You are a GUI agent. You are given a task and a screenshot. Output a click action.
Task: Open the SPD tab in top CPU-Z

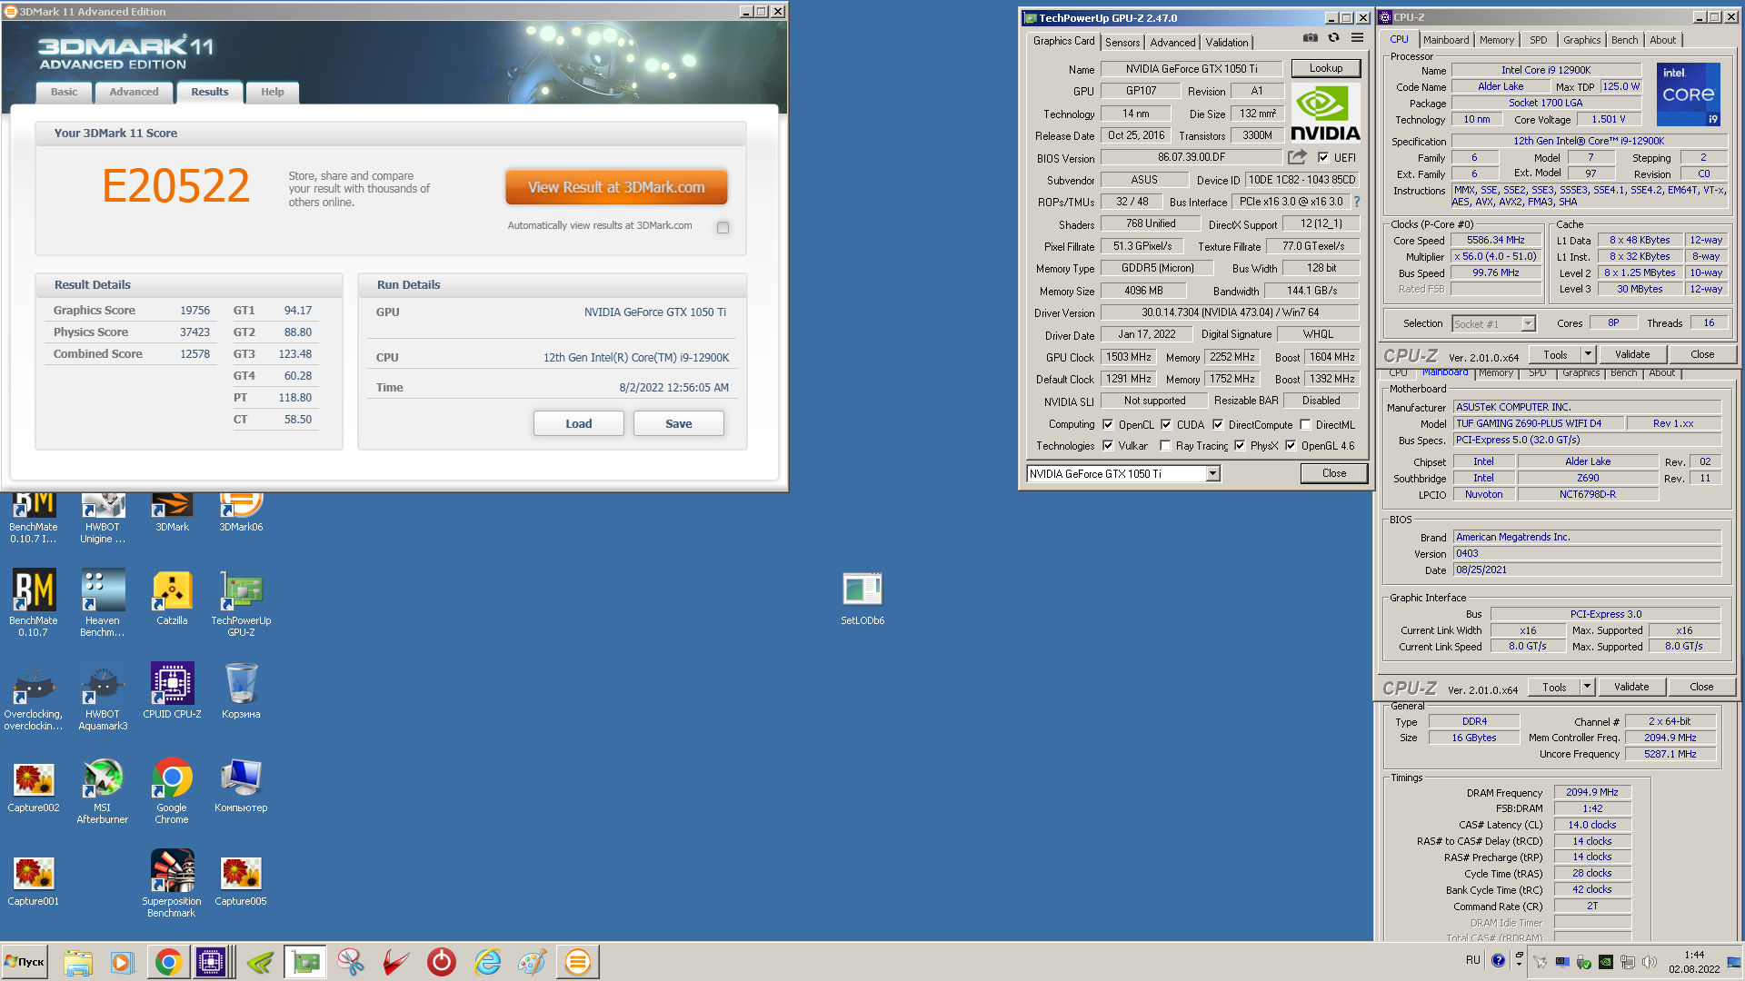[1538, 40]
